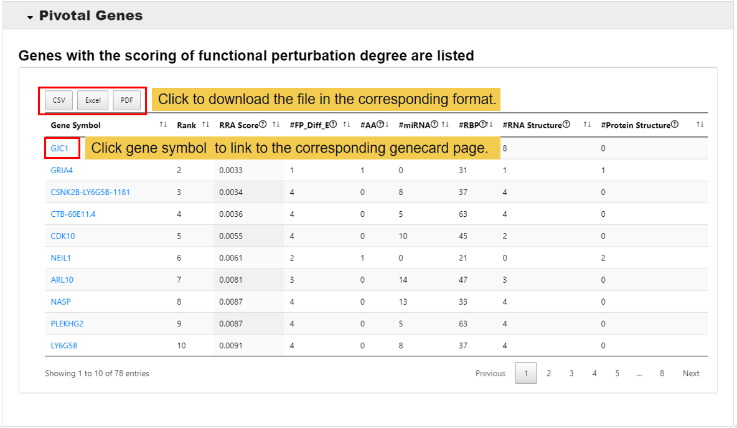Click the #miRNA help question icon
Viewport: 737px width, 428px height.
click(434, 125)
